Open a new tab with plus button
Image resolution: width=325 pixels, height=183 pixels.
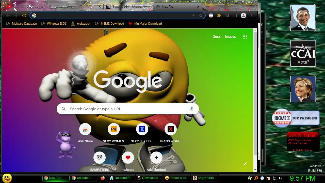point(208,7)
